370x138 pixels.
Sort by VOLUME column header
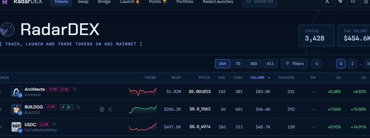click(x=260, y=78)
